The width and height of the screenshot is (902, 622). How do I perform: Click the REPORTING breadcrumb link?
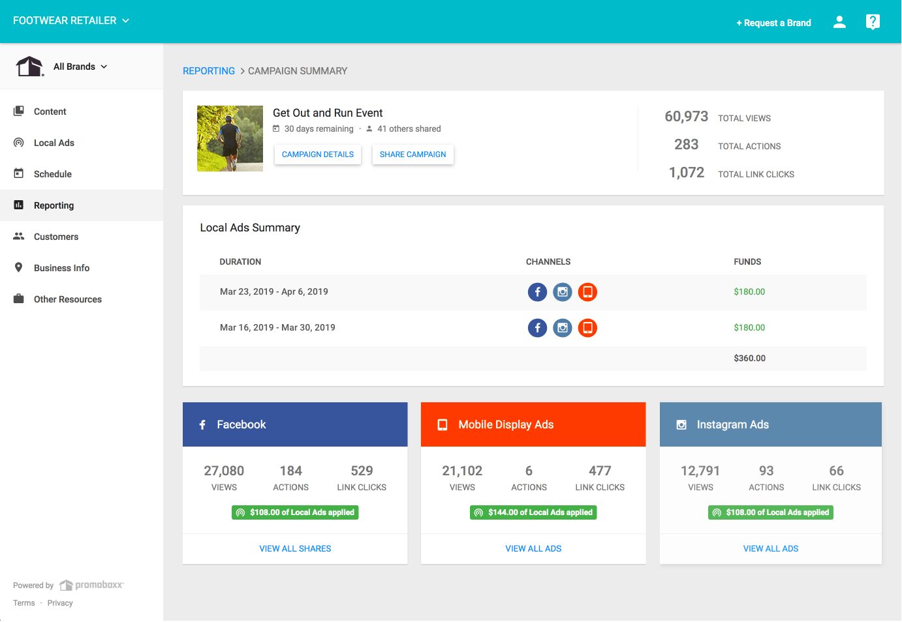(209, 71)
